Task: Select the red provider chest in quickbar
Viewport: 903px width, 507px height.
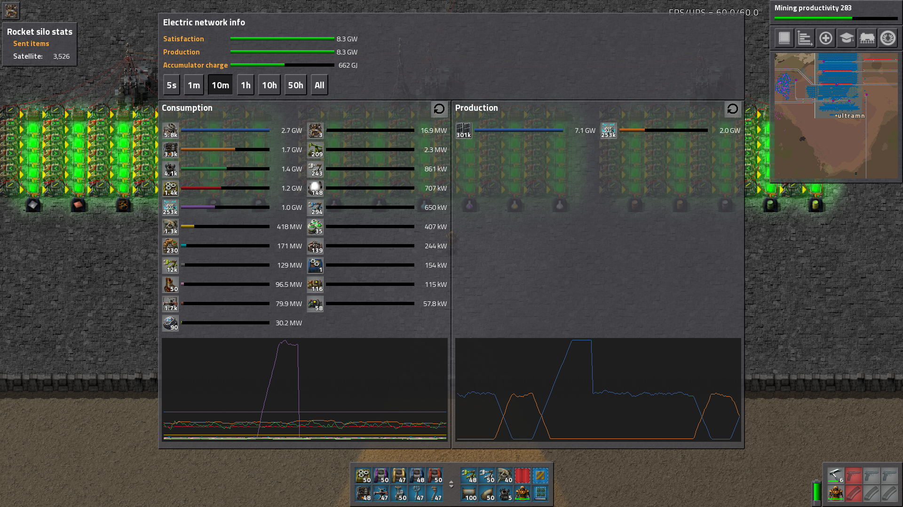Action: pyautogui.click(x=435, y=476)
